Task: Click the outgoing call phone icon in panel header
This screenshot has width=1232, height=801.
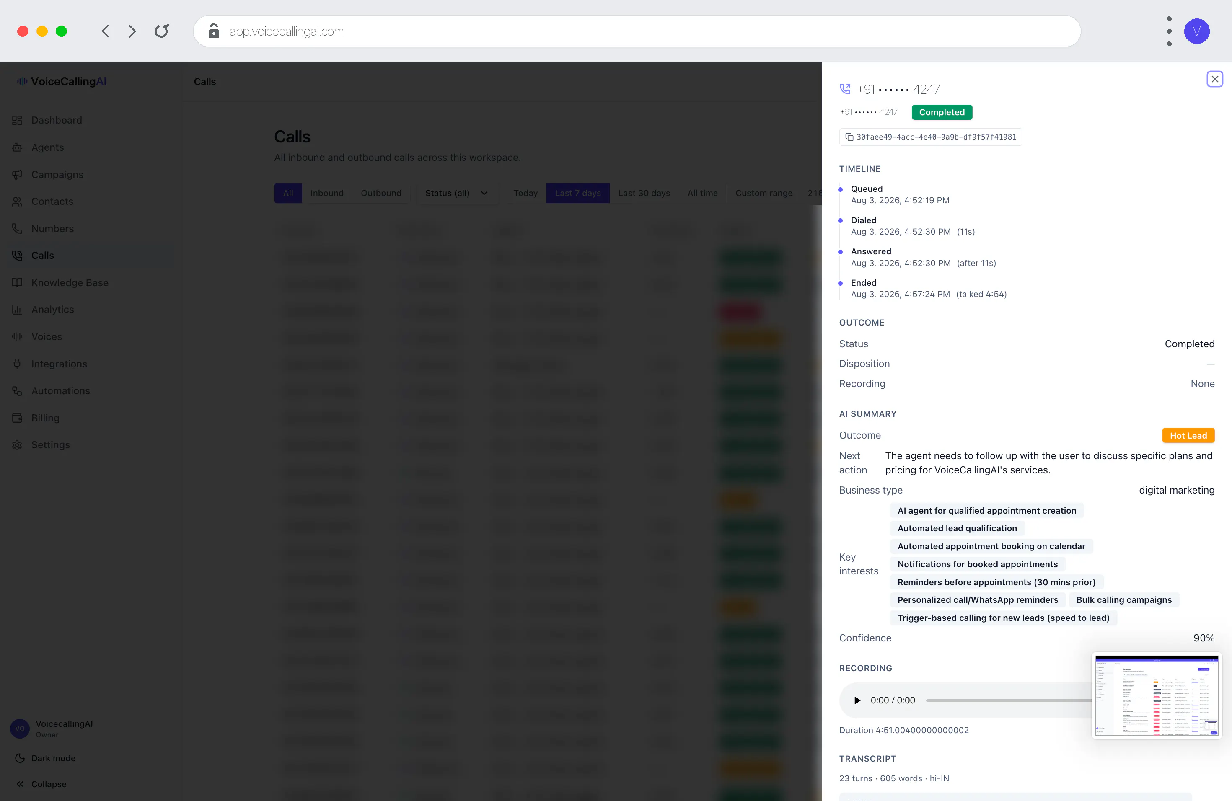Action: click(845, 89)
